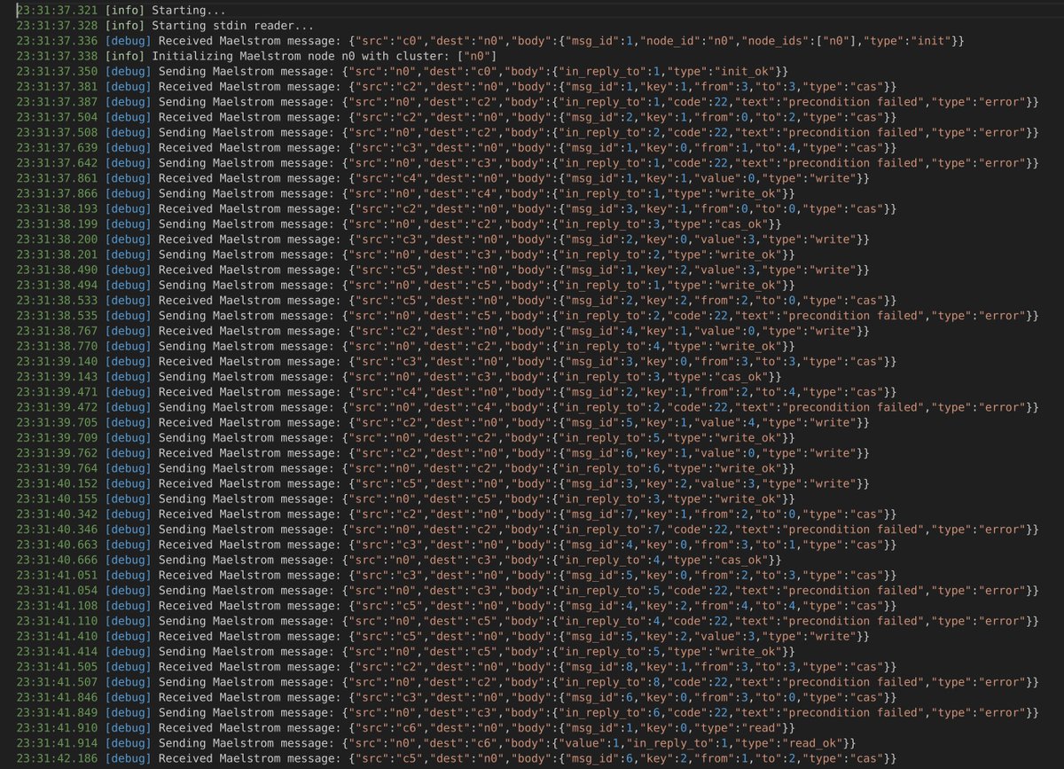Select the timestamp 23:31:37.642

tap(58, 163)
